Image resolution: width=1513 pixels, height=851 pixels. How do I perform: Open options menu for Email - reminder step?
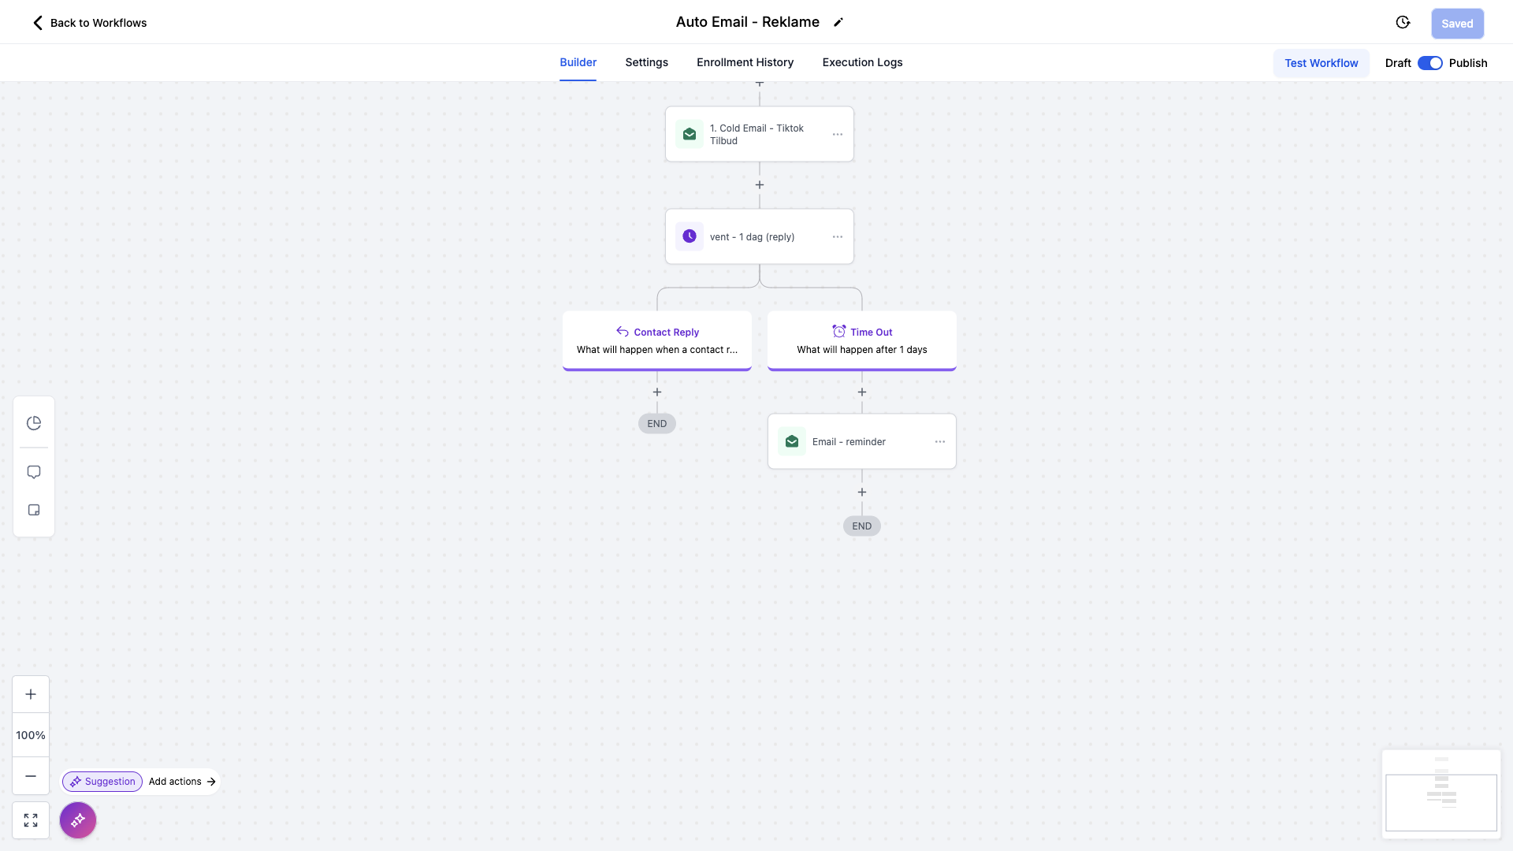pos(940,442)
